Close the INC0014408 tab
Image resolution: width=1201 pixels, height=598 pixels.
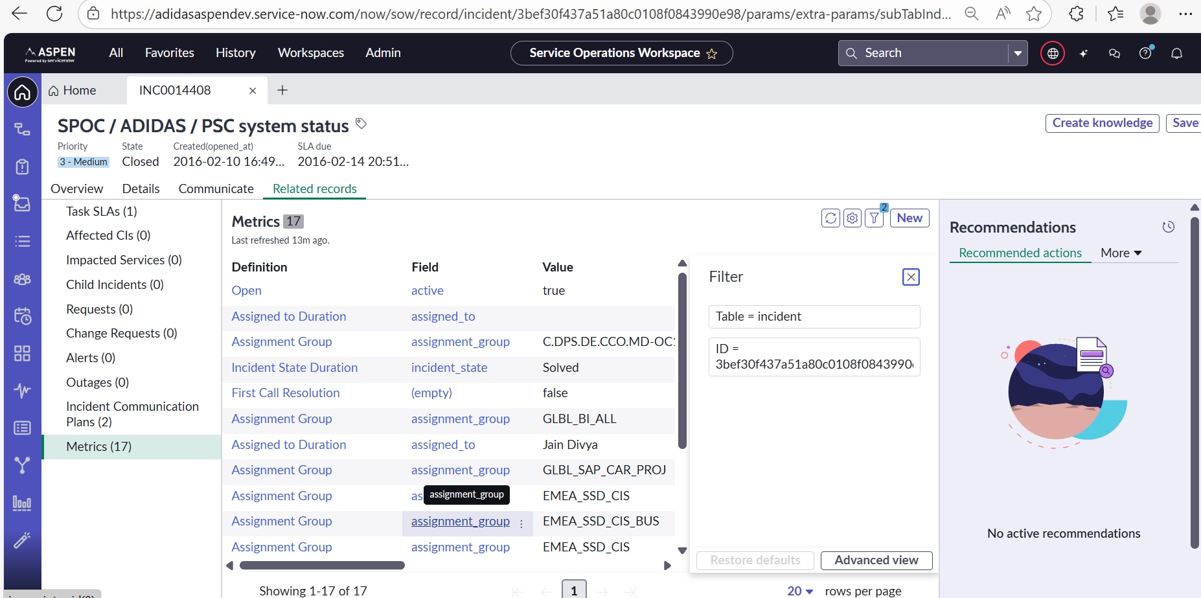(x=253, y=91)
